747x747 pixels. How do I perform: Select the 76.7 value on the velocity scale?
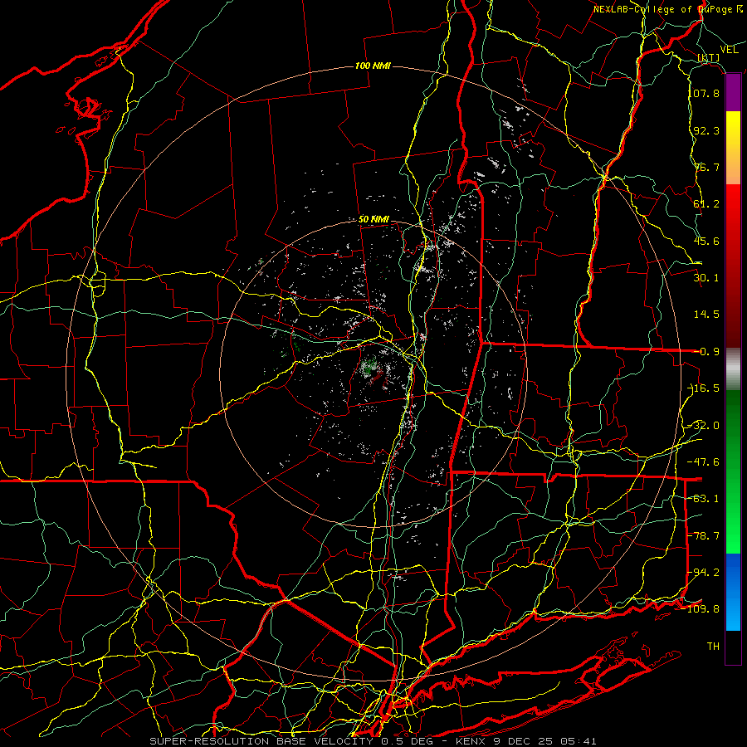pos(706,167)
